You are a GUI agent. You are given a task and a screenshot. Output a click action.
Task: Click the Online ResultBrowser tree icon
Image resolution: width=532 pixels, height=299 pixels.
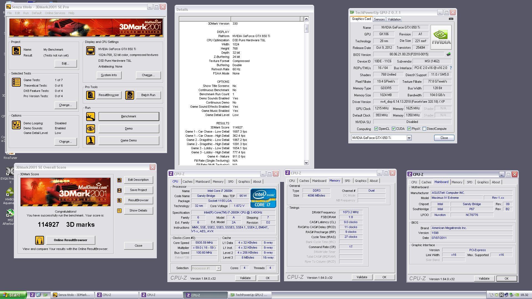pos(40,240)
